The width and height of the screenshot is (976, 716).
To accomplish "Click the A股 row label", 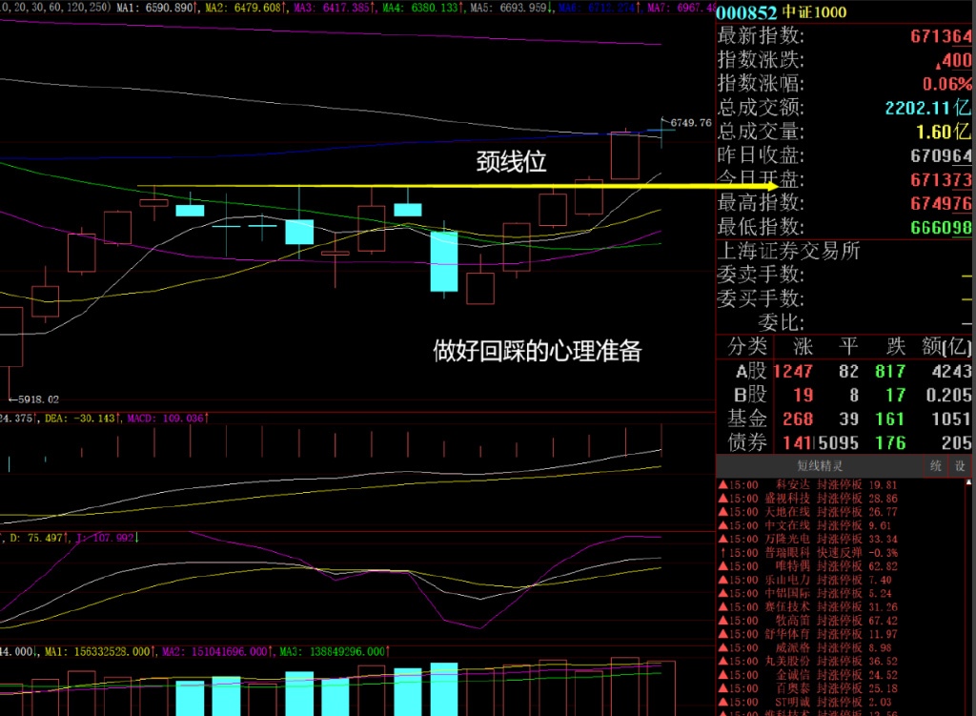I will (x=751, y=371).
